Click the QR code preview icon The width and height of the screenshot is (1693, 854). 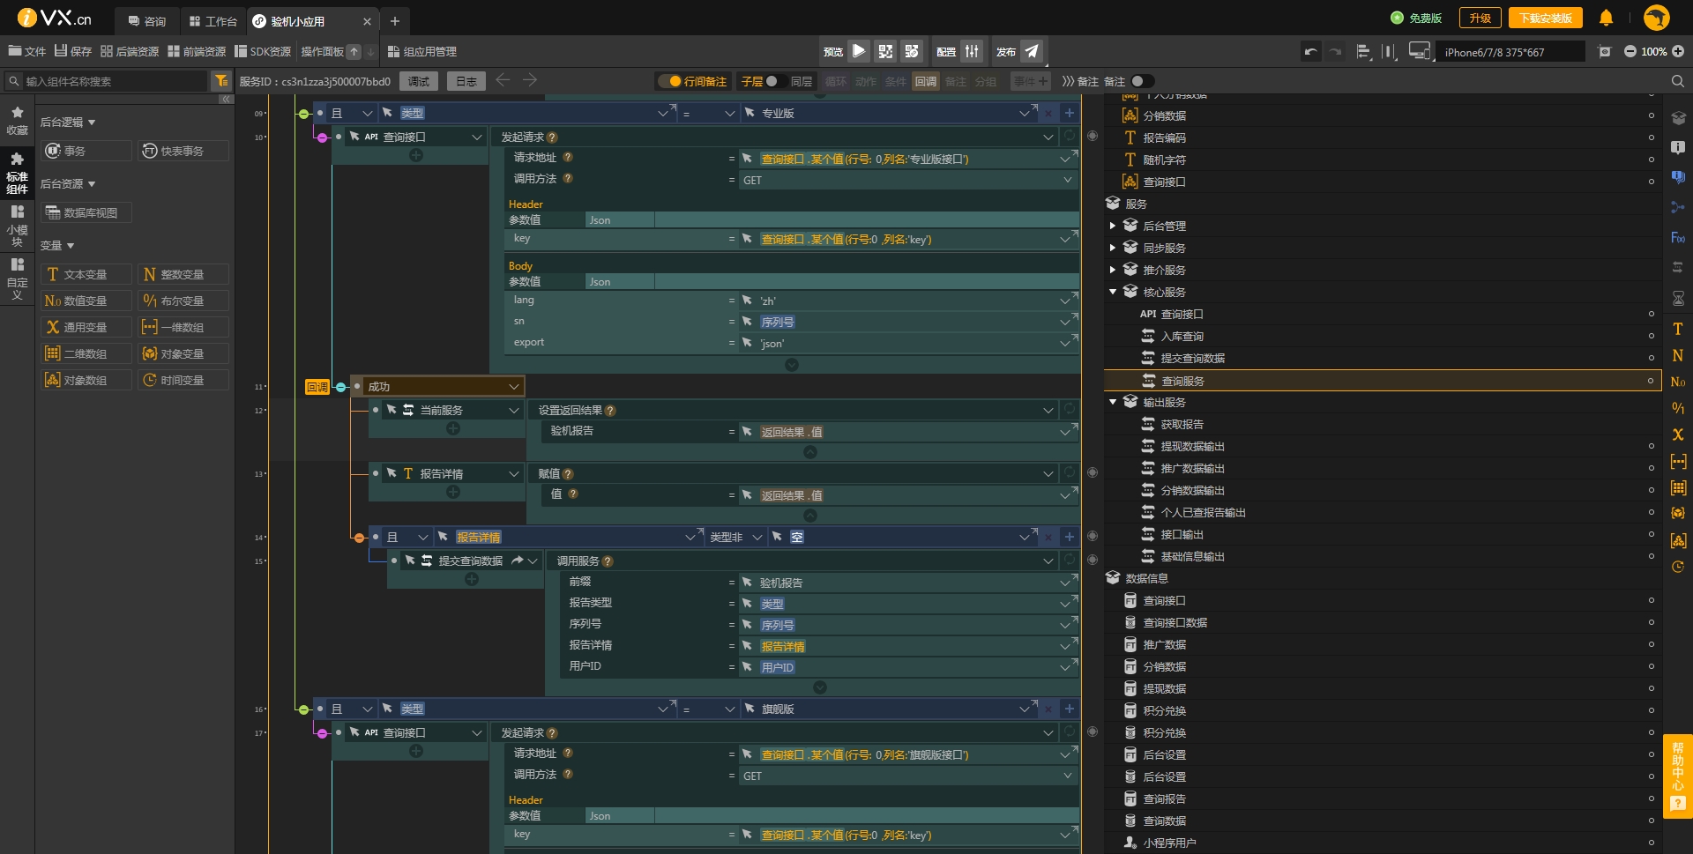pyautogui.click(x=885, y=51)
